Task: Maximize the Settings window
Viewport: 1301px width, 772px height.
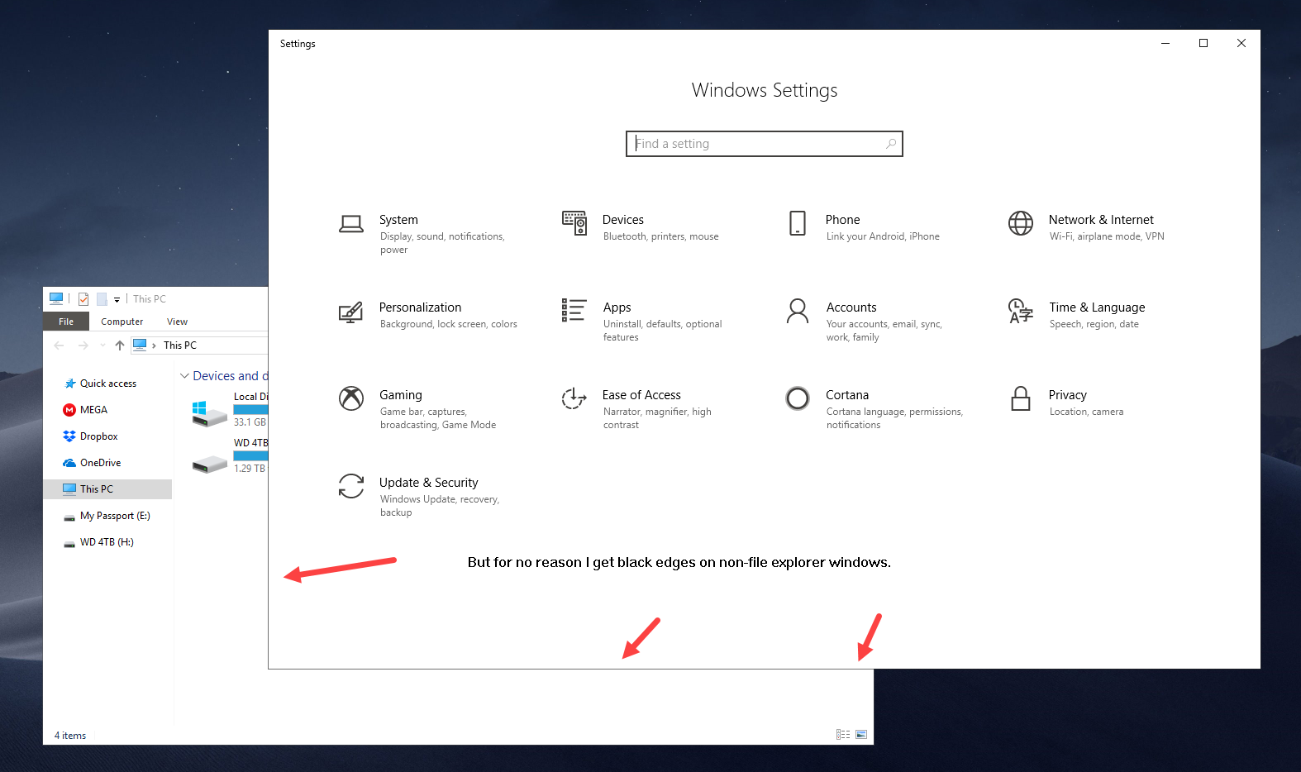Action: tap(1203, 43)
